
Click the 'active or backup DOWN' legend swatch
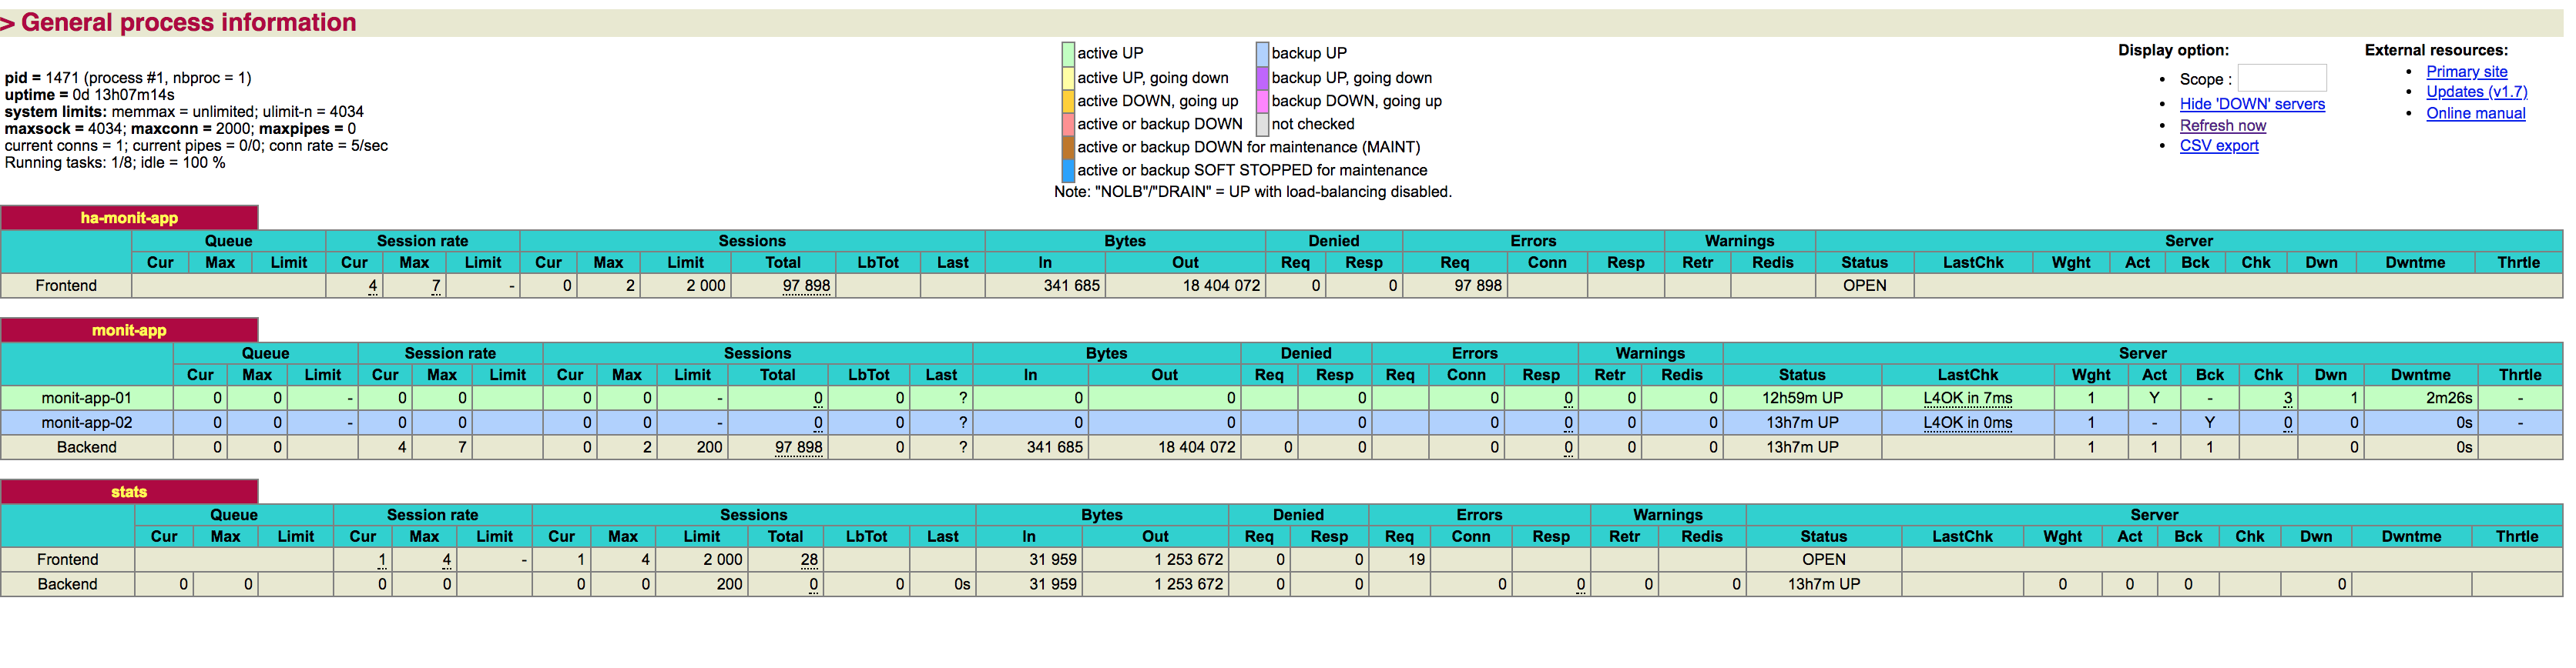[x=1068, y=124]
